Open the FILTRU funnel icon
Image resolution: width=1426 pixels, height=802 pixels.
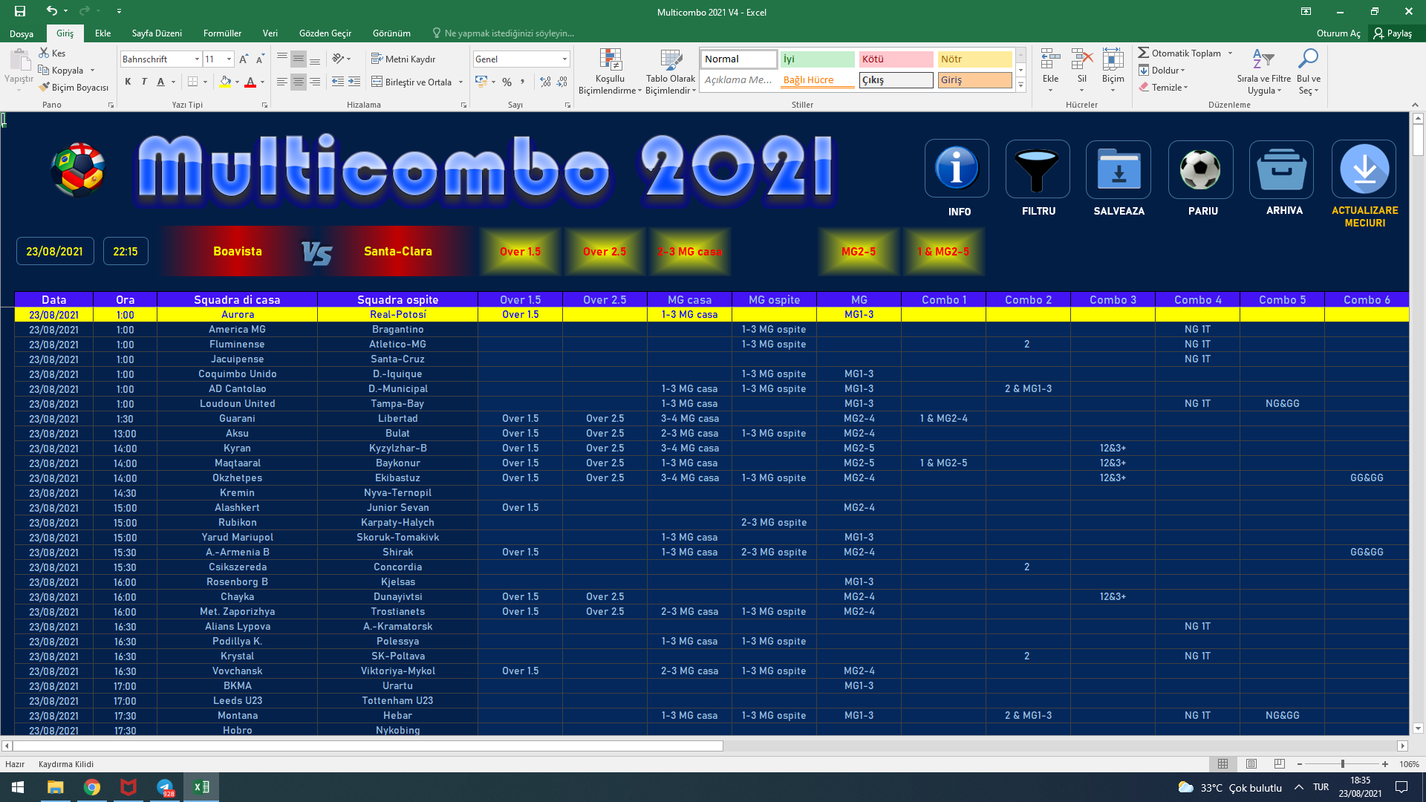tap(1038, 169)
